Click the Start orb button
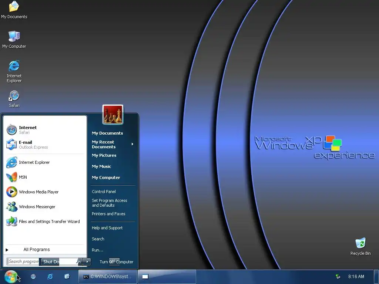 11,277
